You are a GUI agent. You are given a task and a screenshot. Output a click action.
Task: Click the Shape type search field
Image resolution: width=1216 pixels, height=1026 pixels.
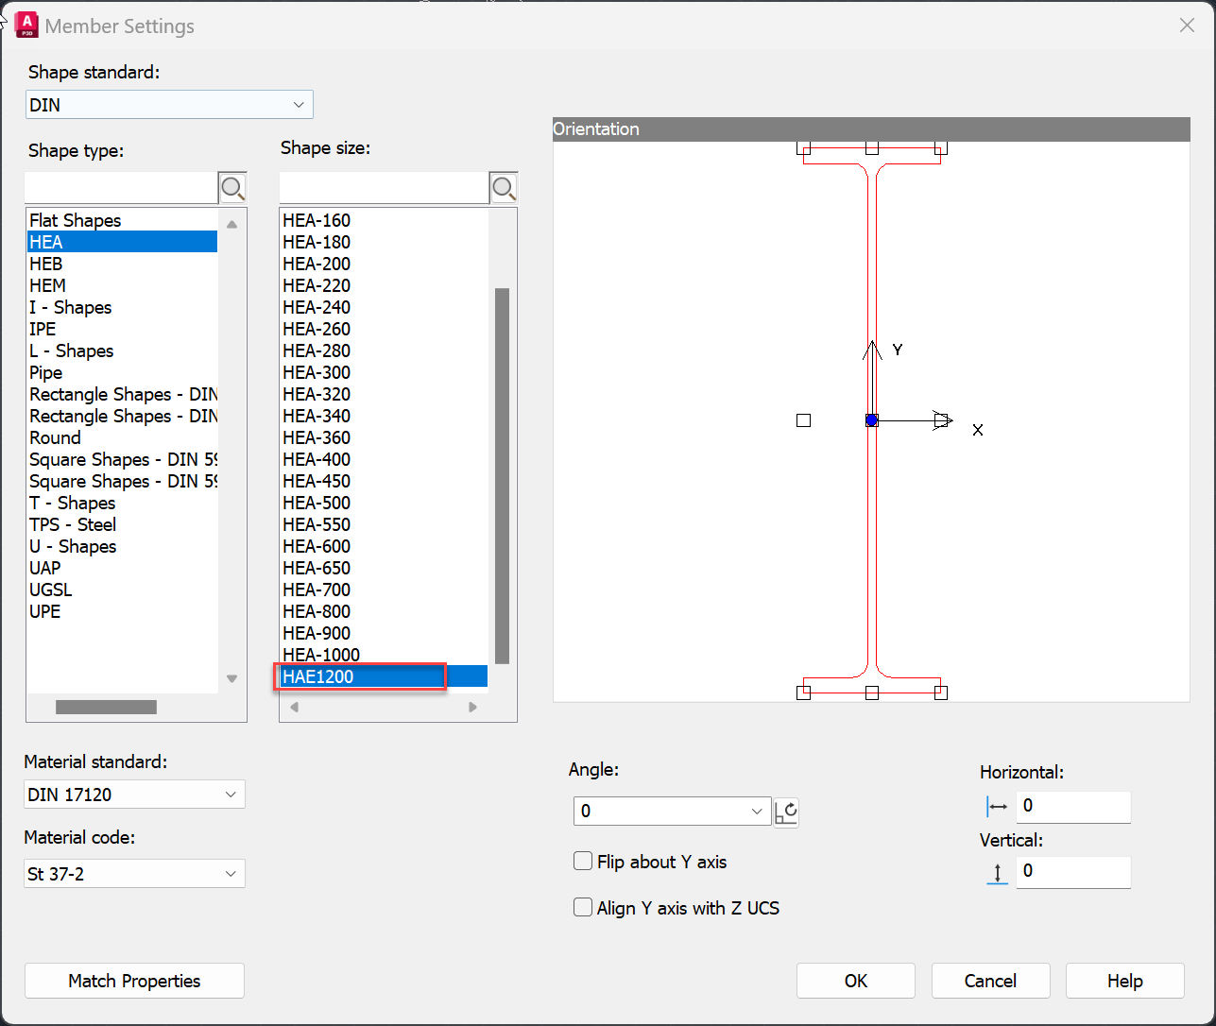click(122, 188)
